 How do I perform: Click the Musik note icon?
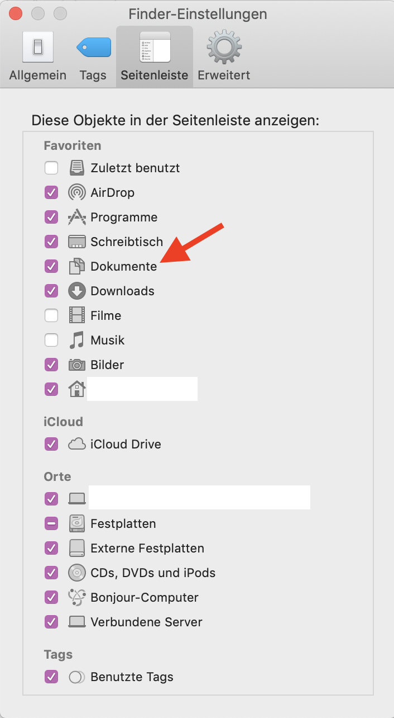77,340
